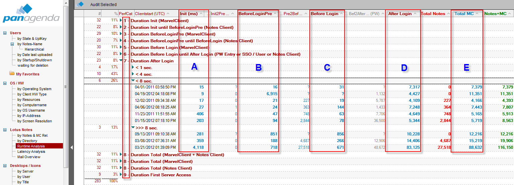Open by Server view under Desktops

click(x=25, y=171)
